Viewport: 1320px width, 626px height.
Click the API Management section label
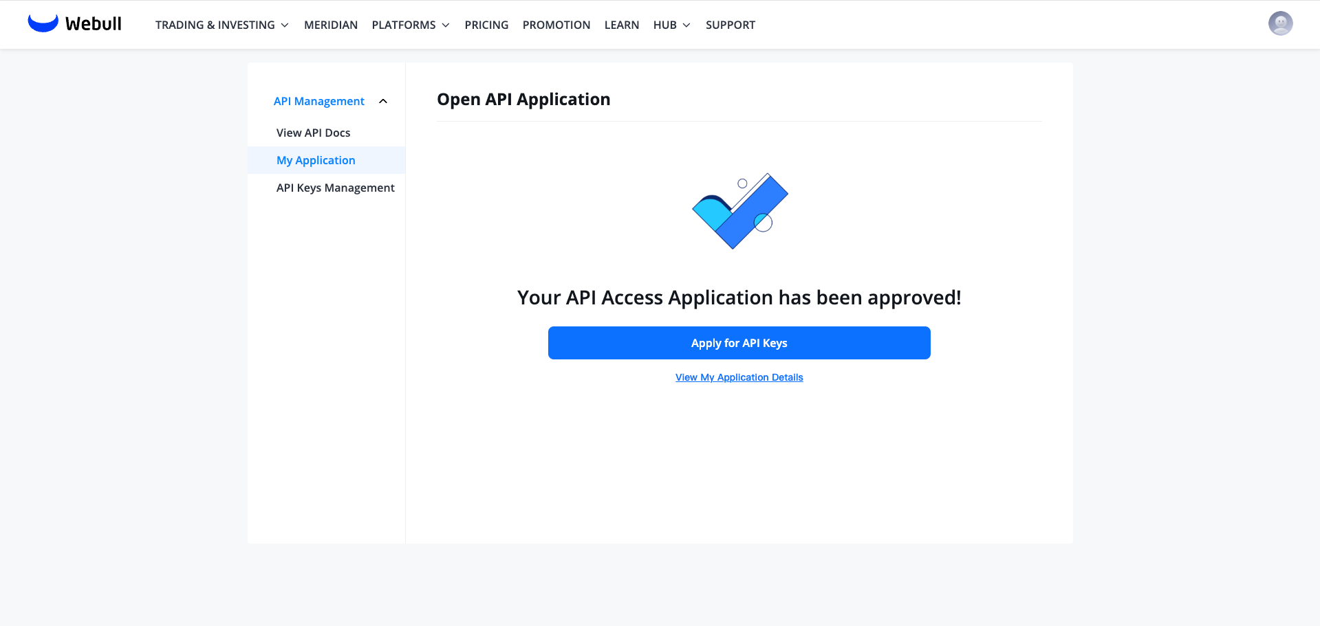pyautogui.click(x=319, y=101)
